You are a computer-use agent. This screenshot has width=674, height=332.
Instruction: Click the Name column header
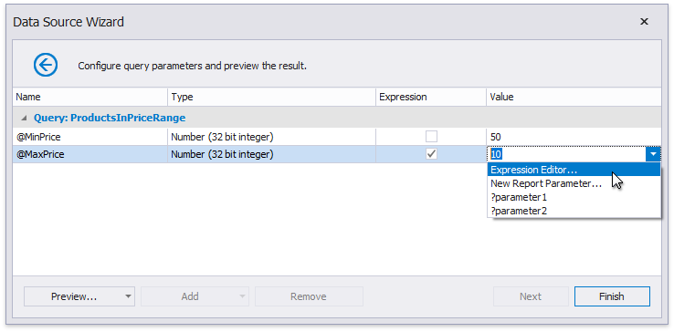pos(90,97)
